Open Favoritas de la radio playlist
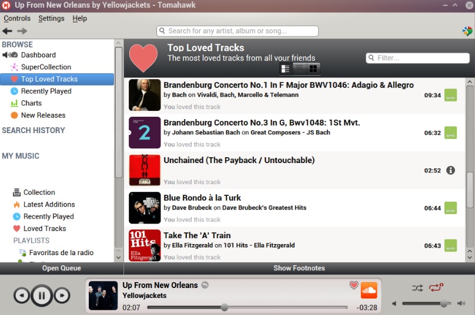 (x=61, y=253)
